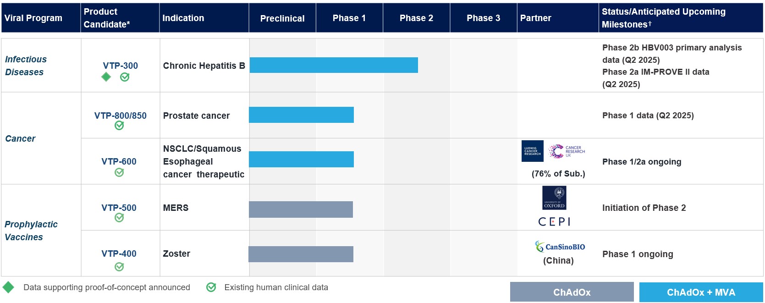This screenshot has height=303, width=765.
Task: Click the CanSinoBIO partner logo
Action: click(560, 247)
